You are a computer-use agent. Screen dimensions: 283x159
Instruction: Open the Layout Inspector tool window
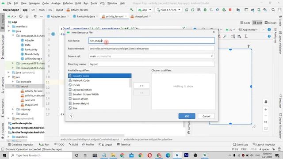(x=264, y=144)
